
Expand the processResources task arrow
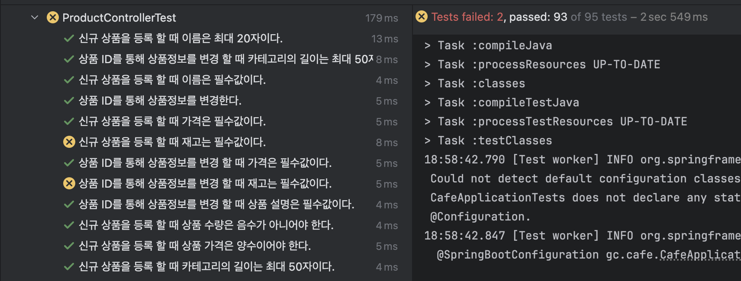coord(428,64)
